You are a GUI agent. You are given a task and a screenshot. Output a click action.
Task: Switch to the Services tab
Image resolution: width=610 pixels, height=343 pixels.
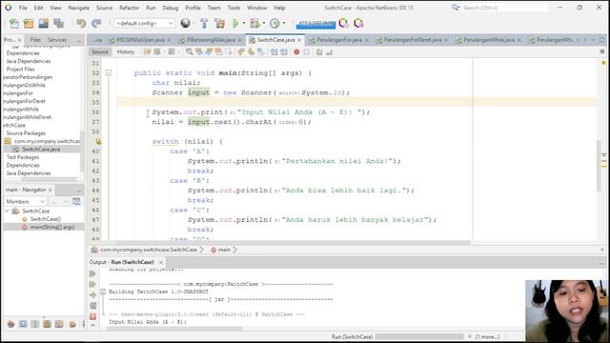(x=57, y=40)
